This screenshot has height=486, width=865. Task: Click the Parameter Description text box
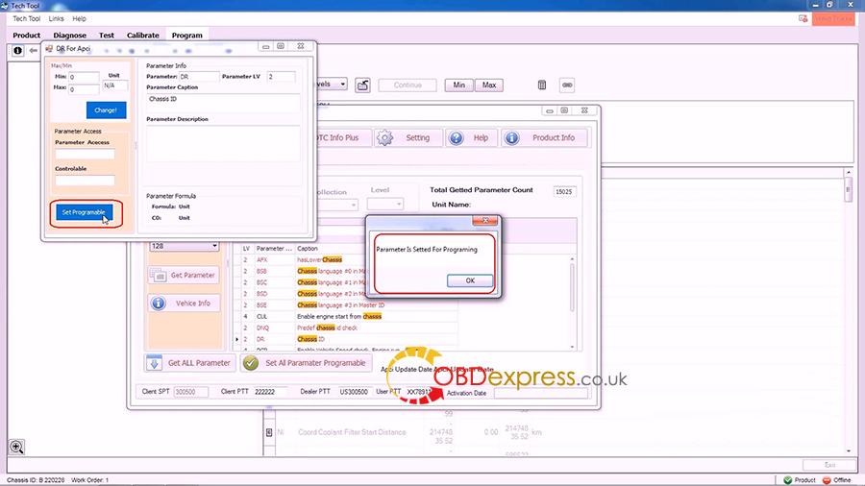point(223,143)
